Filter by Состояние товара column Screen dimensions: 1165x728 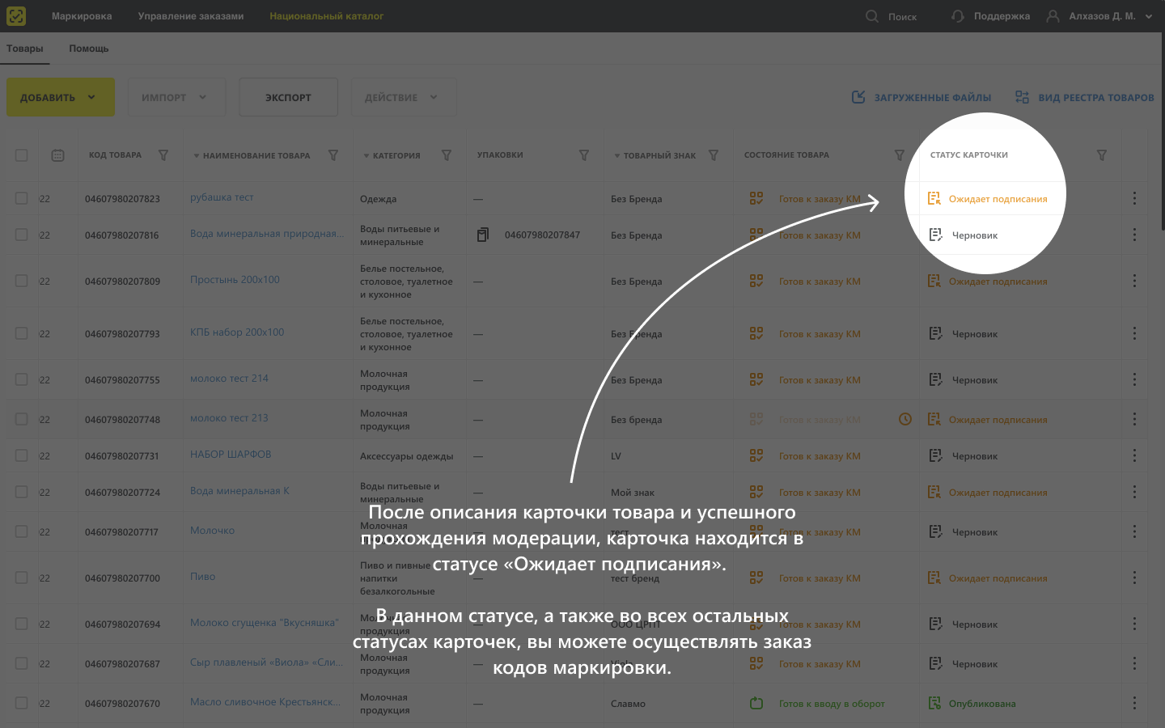point(900,155)
